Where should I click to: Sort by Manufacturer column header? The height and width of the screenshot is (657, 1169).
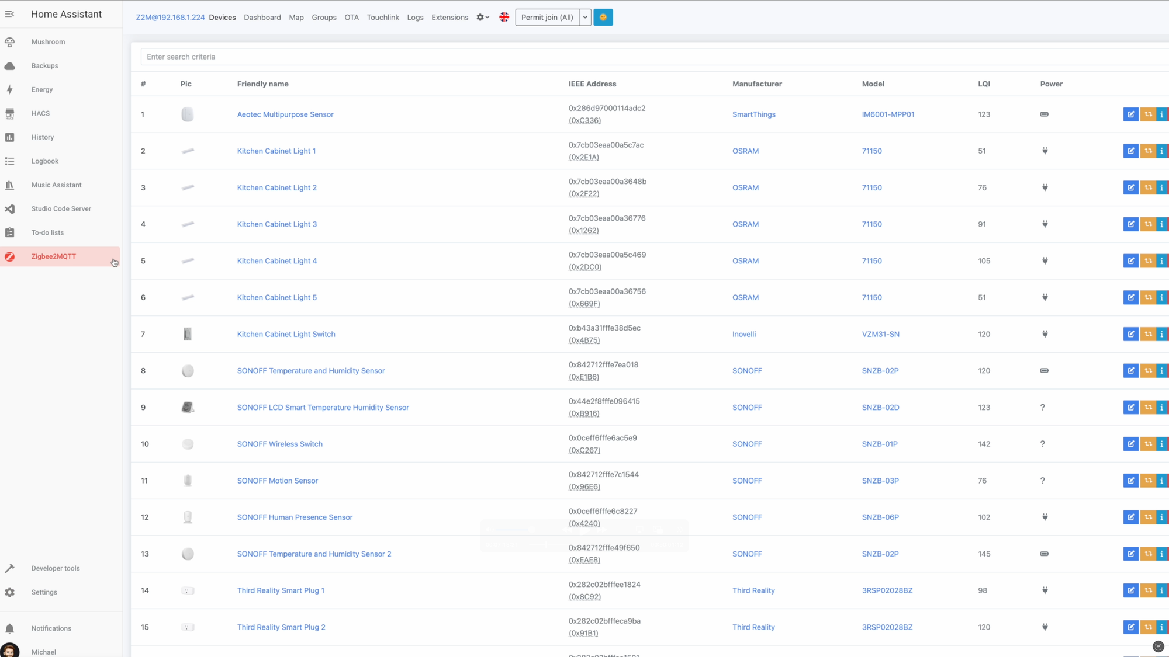[757, 84]
